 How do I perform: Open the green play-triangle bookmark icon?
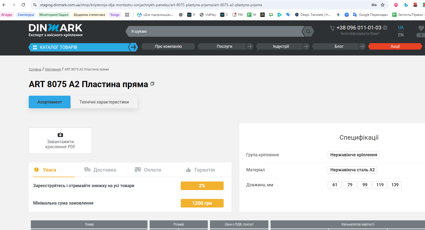pyautogui.click(x=279, y=15)
